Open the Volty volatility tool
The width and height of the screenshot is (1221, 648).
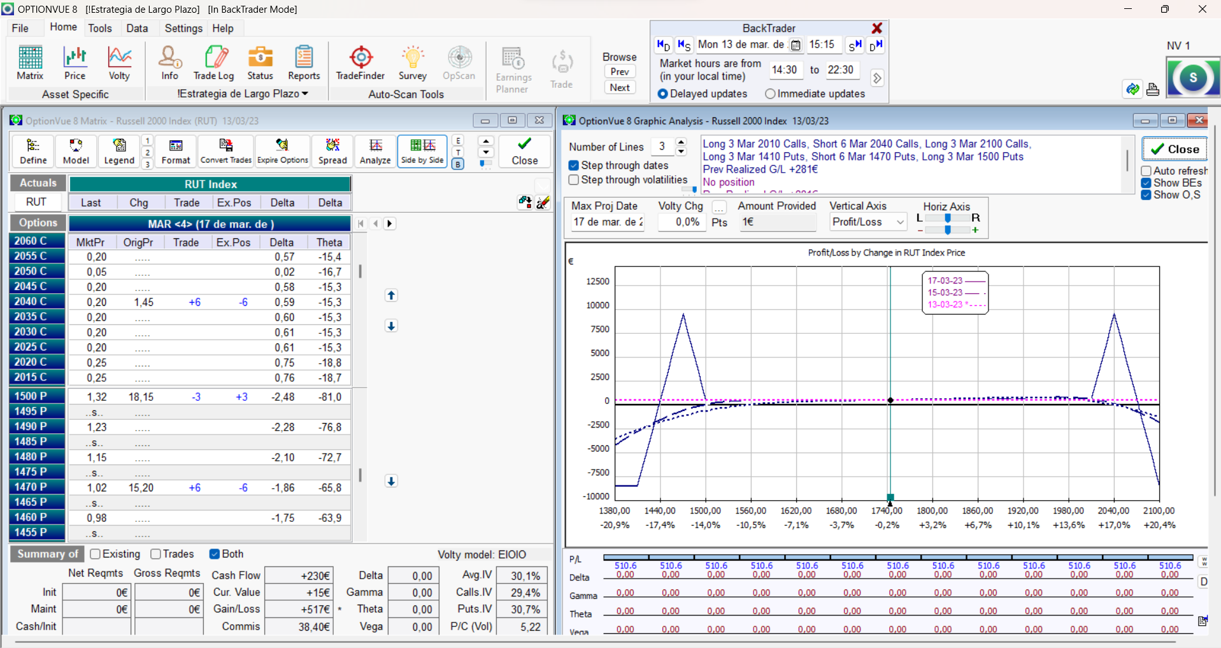(x=119, y=62)
